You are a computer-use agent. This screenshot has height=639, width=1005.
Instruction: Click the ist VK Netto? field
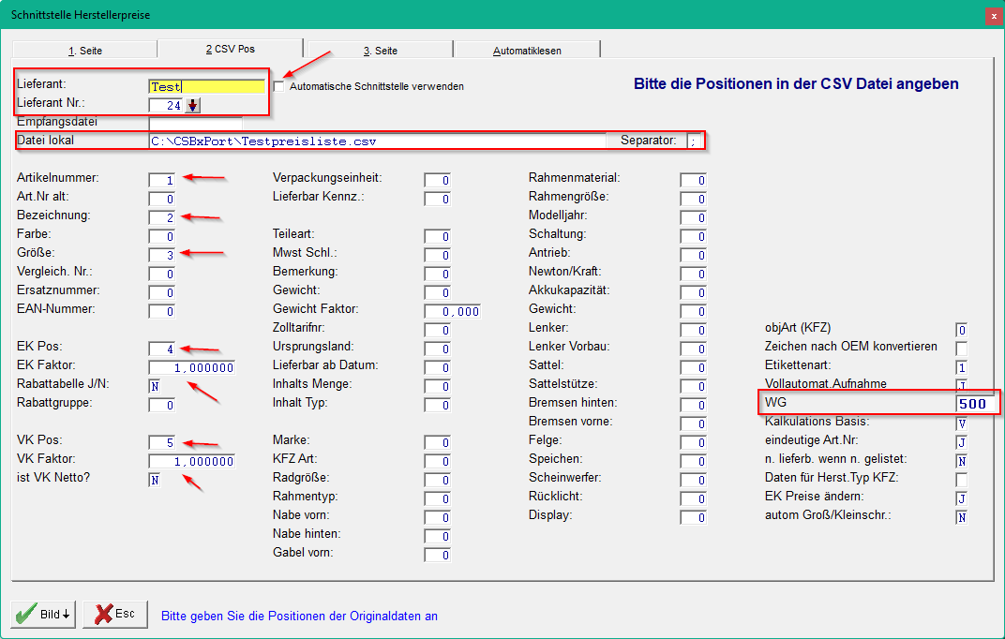[155, 480]
